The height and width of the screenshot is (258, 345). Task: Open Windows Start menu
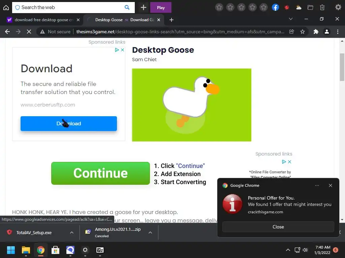coord(11,250)
